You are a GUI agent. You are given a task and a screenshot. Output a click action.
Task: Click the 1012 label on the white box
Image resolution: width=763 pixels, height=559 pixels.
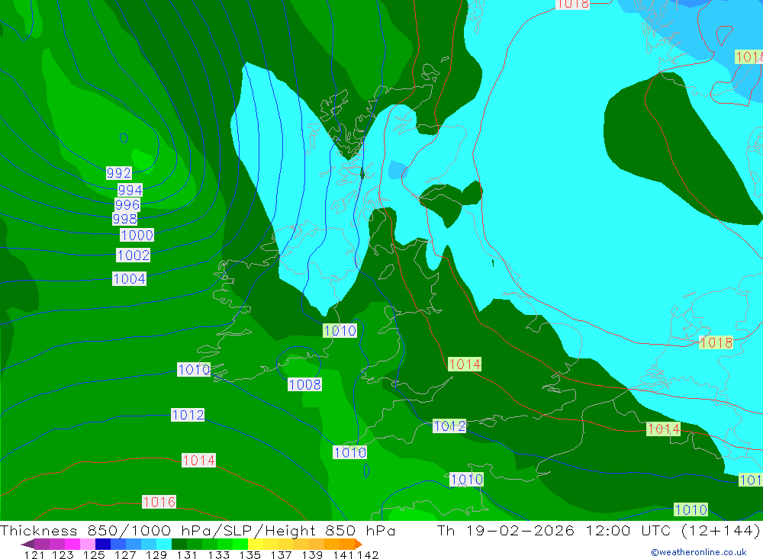point(188,415)
